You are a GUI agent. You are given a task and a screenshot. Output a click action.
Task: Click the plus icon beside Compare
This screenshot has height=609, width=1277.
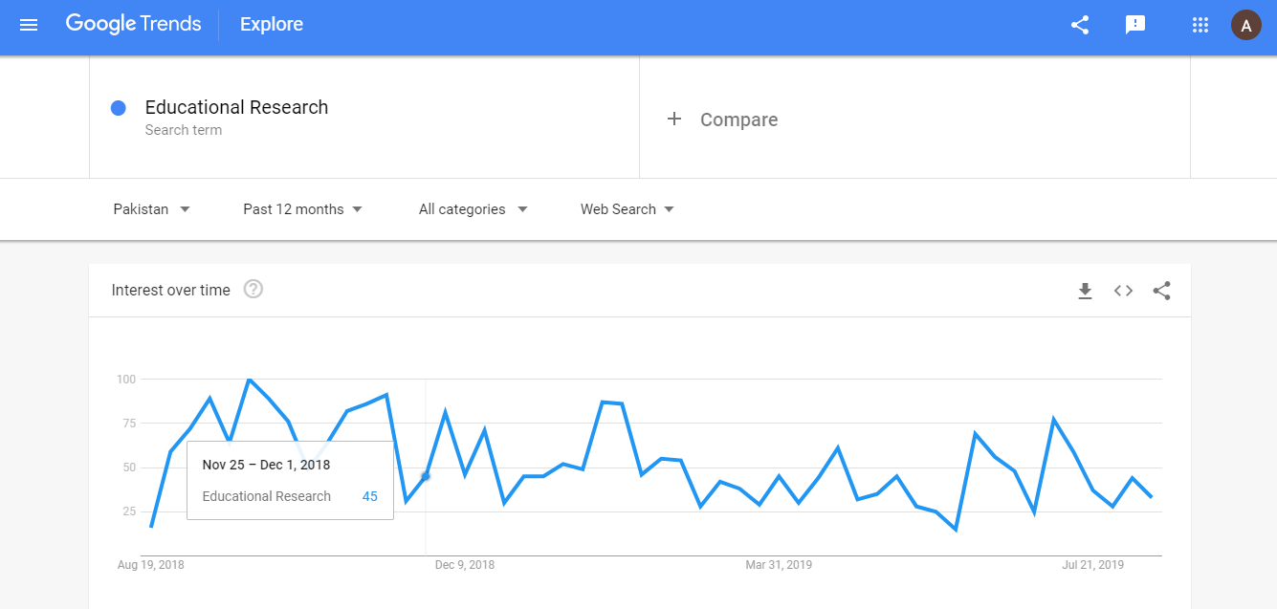tap(674, 119)
